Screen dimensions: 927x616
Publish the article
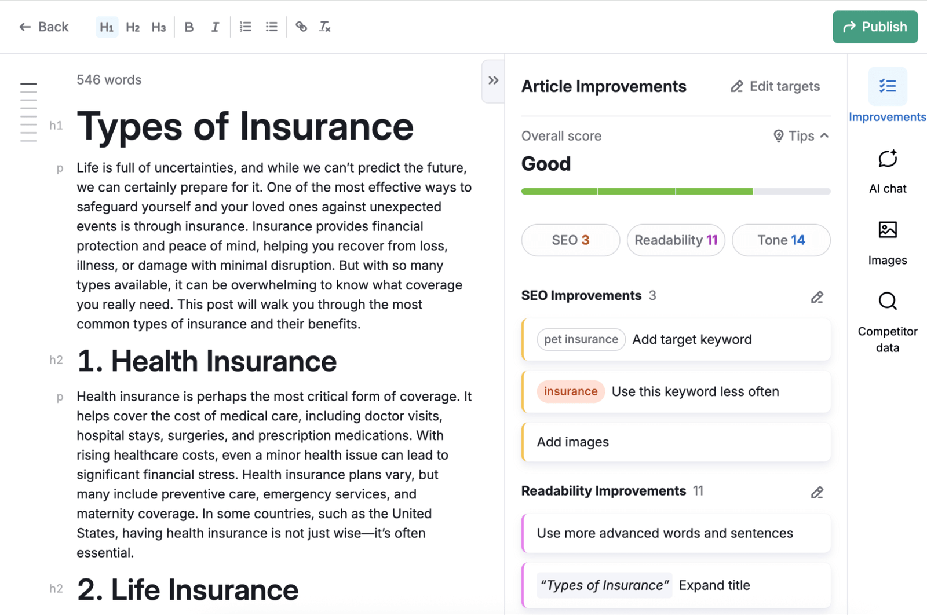(x=875, y=27)
